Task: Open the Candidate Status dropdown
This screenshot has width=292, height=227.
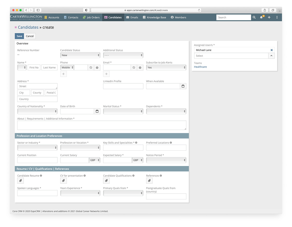Action: click(80, 55)
